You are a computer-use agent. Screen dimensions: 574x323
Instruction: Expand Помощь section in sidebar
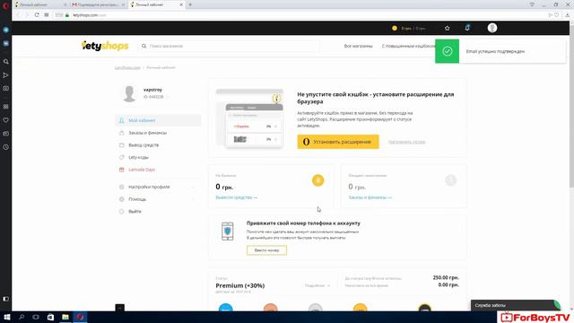click(x=158, y=199)
